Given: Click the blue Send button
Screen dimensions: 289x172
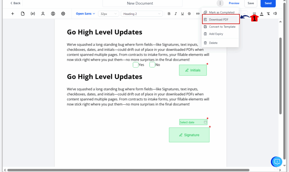Looking at the screenshot, I should click(x=268, y=3).
